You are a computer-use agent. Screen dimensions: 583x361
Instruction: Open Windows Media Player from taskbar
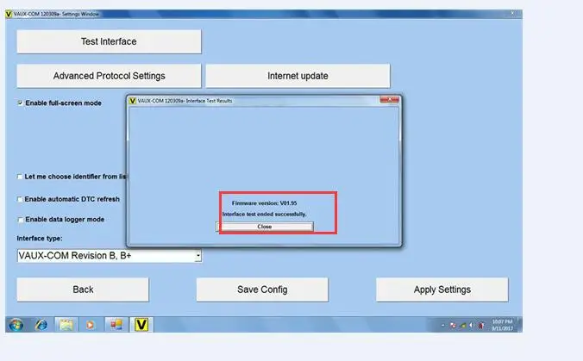click(90, 325)
